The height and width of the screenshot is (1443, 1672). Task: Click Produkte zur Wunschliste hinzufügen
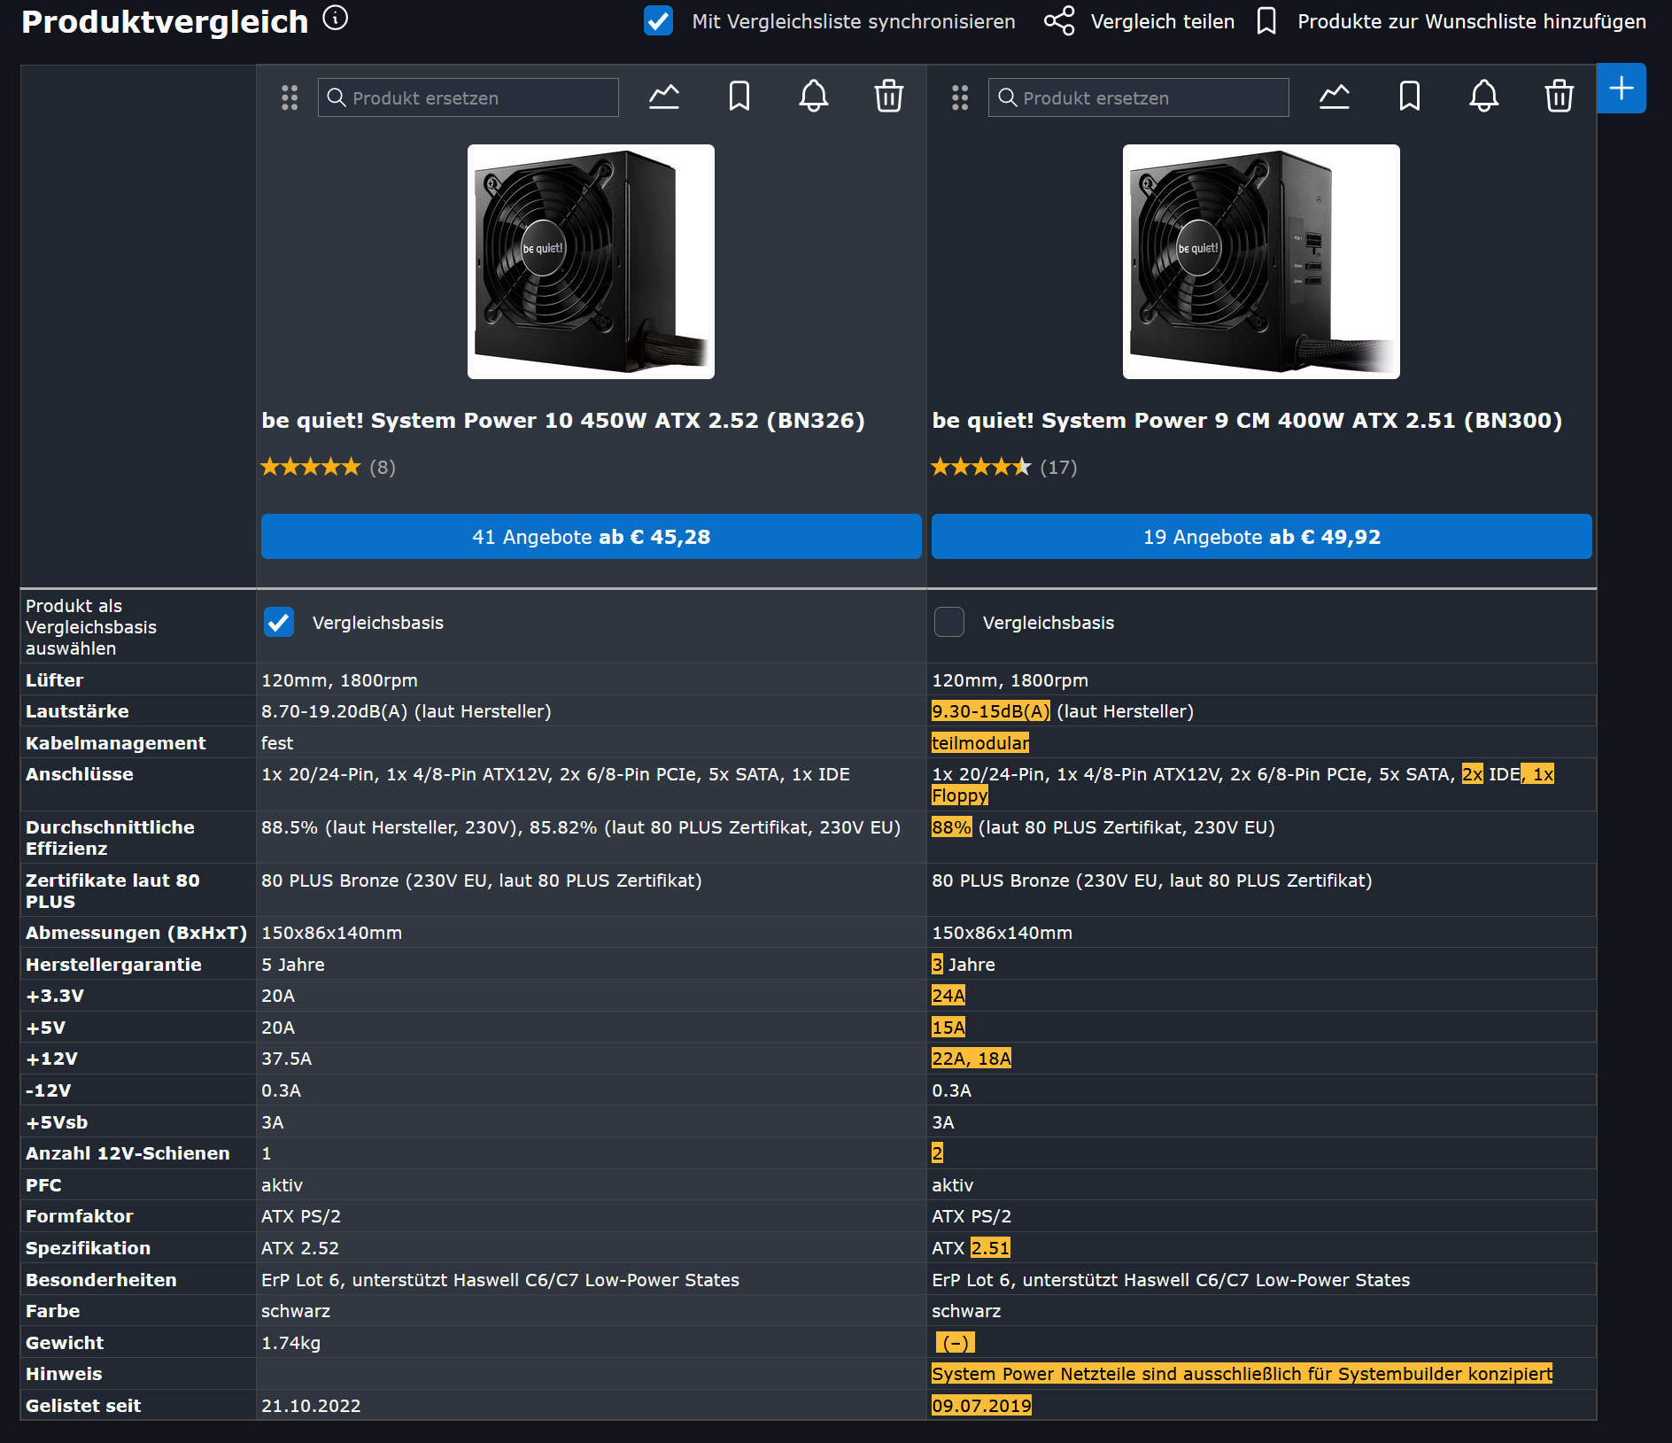click(1472, 21)
